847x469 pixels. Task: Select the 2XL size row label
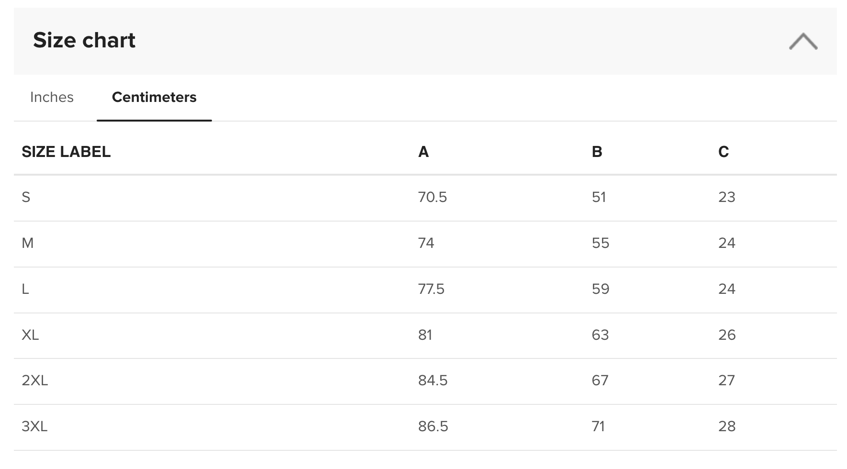click(35, 380)
